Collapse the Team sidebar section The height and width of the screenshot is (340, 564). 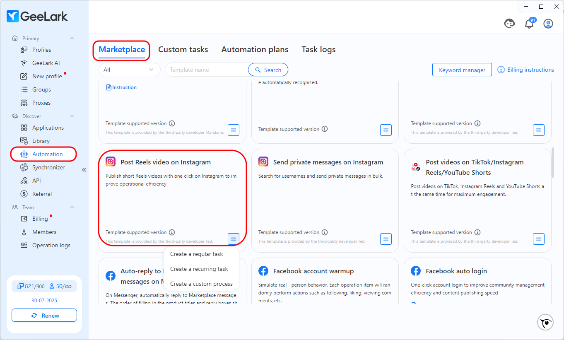[72, 207]
